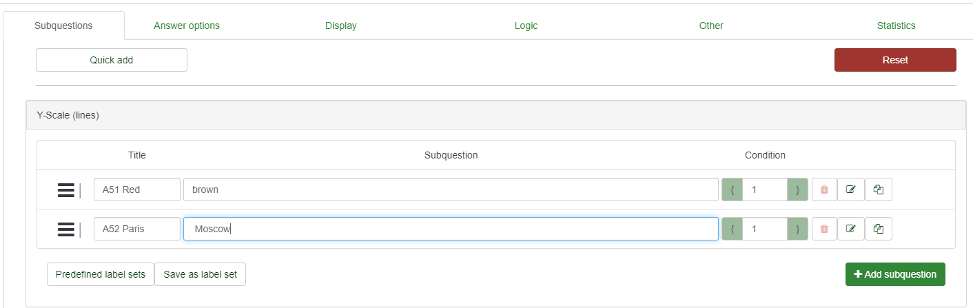Add a new subquestion

point(895,274)
